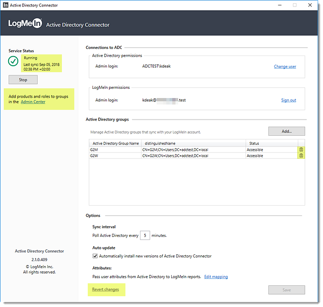
Task: Open Edit mapping for attributes
Action: pos(216,277)
